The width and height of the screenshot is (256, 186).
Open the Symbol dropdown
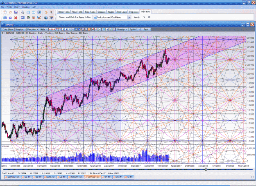point(134,29)
